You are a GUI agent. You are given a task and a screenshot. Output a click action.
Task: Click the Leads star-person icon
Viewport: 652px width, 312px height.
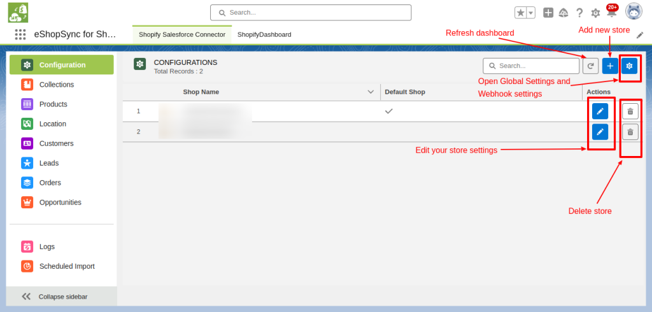pyautogui.click(x=27, y=163)
